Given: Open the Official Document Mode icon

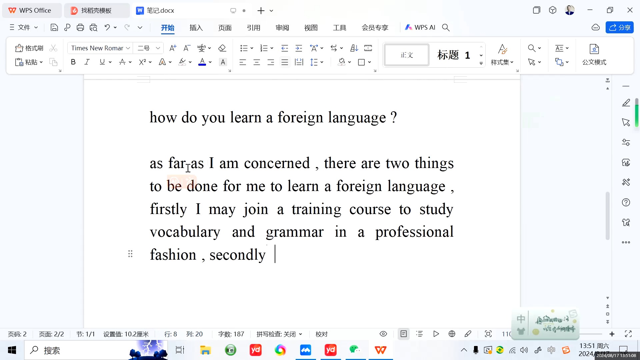Looking at the screenshot, I should pos(594,55).
